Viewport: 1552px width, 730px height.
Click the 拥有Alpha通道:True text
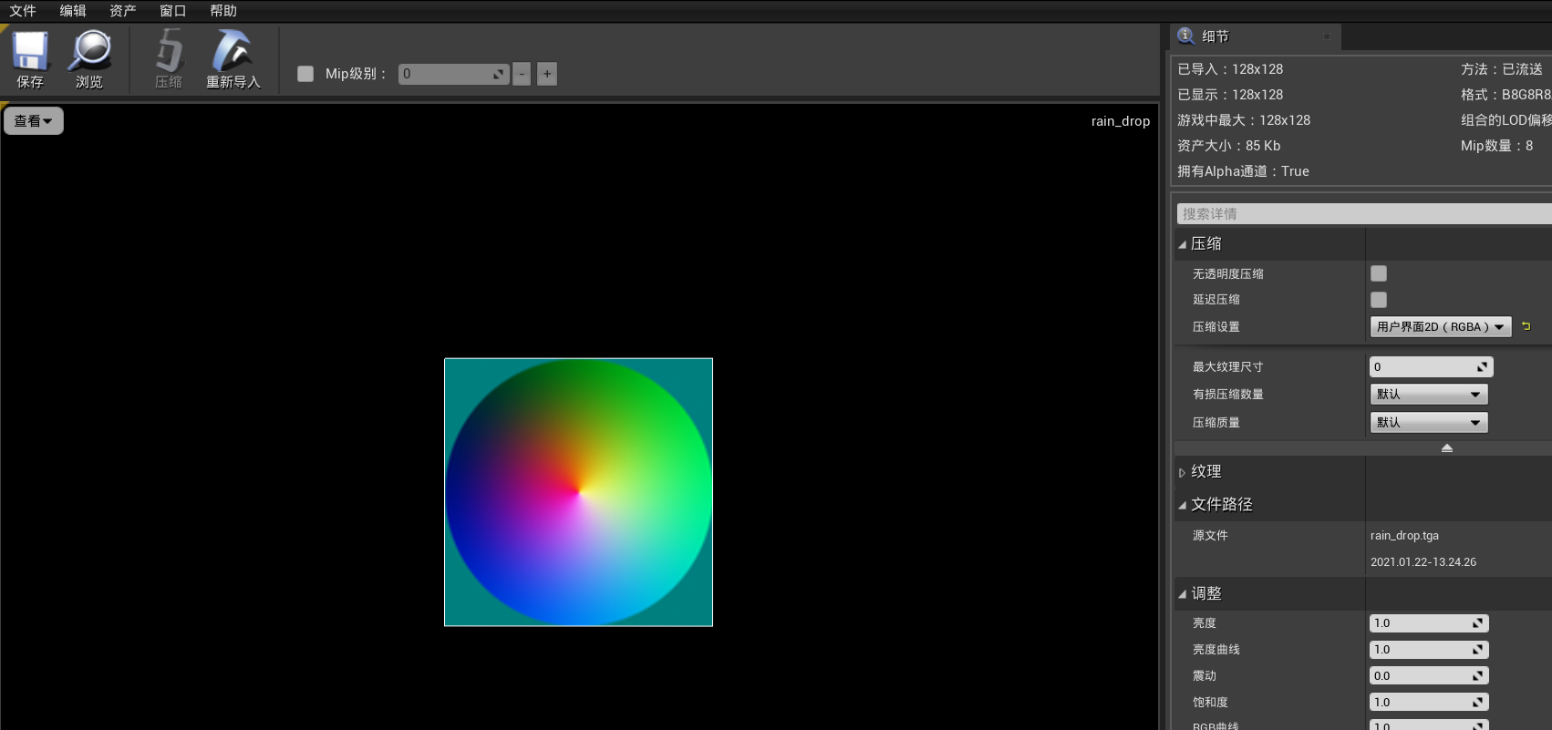1243,171
